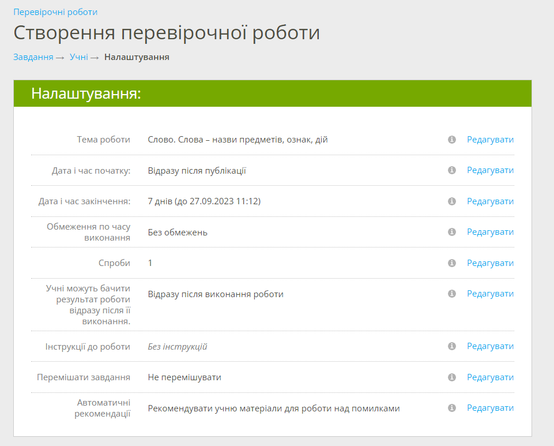Click the Створення перевірочної роботи heading

tap(167, 32)
